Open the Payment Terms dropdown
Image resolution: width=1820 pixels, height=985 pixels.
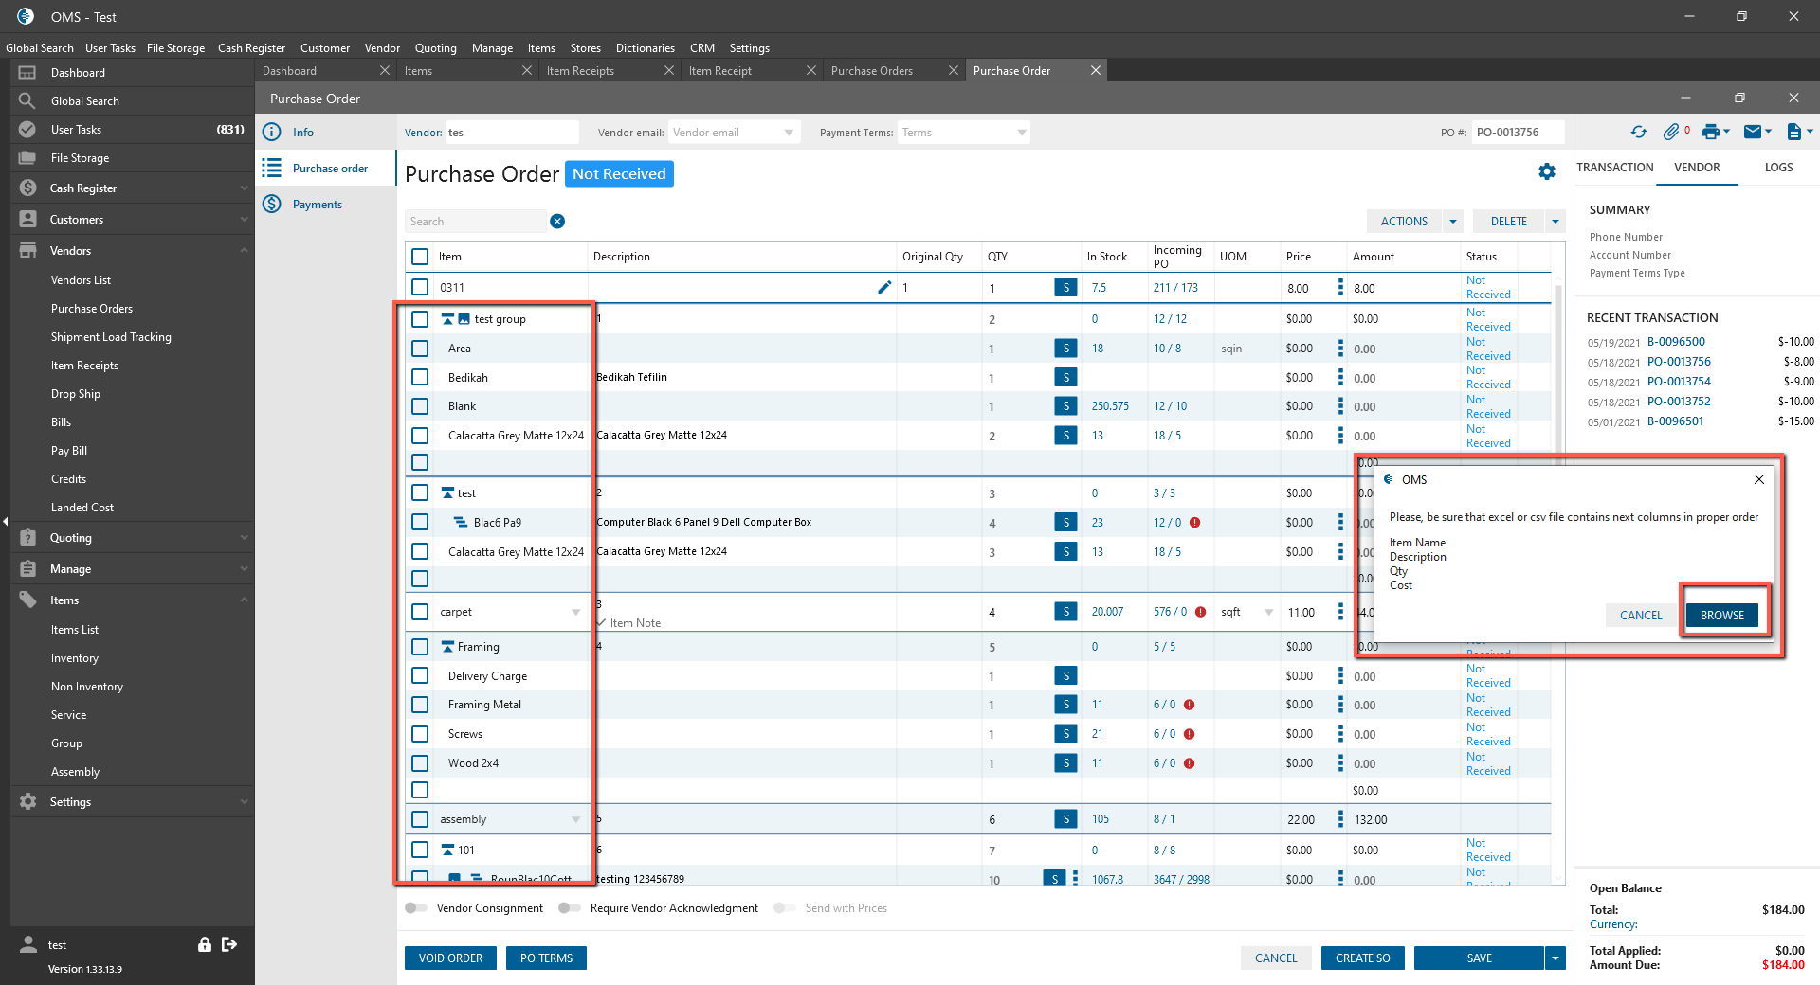1021,133
